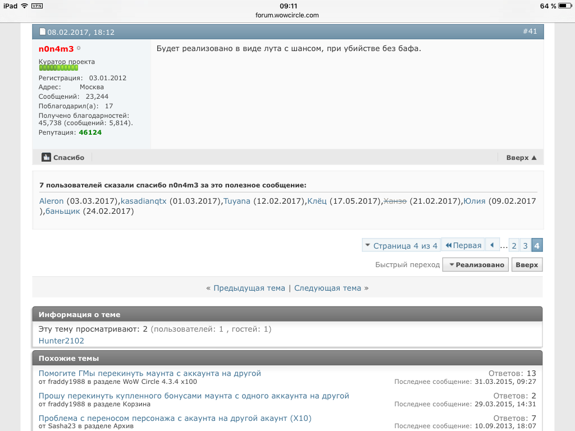The image size is (575, 431).
Task: Click the offline status dot beside n0n4m3
Action: pos(79,49)
